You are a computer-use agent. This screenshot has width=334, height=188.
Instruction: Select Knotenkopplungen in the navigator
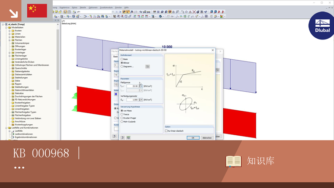coord(24,125)
